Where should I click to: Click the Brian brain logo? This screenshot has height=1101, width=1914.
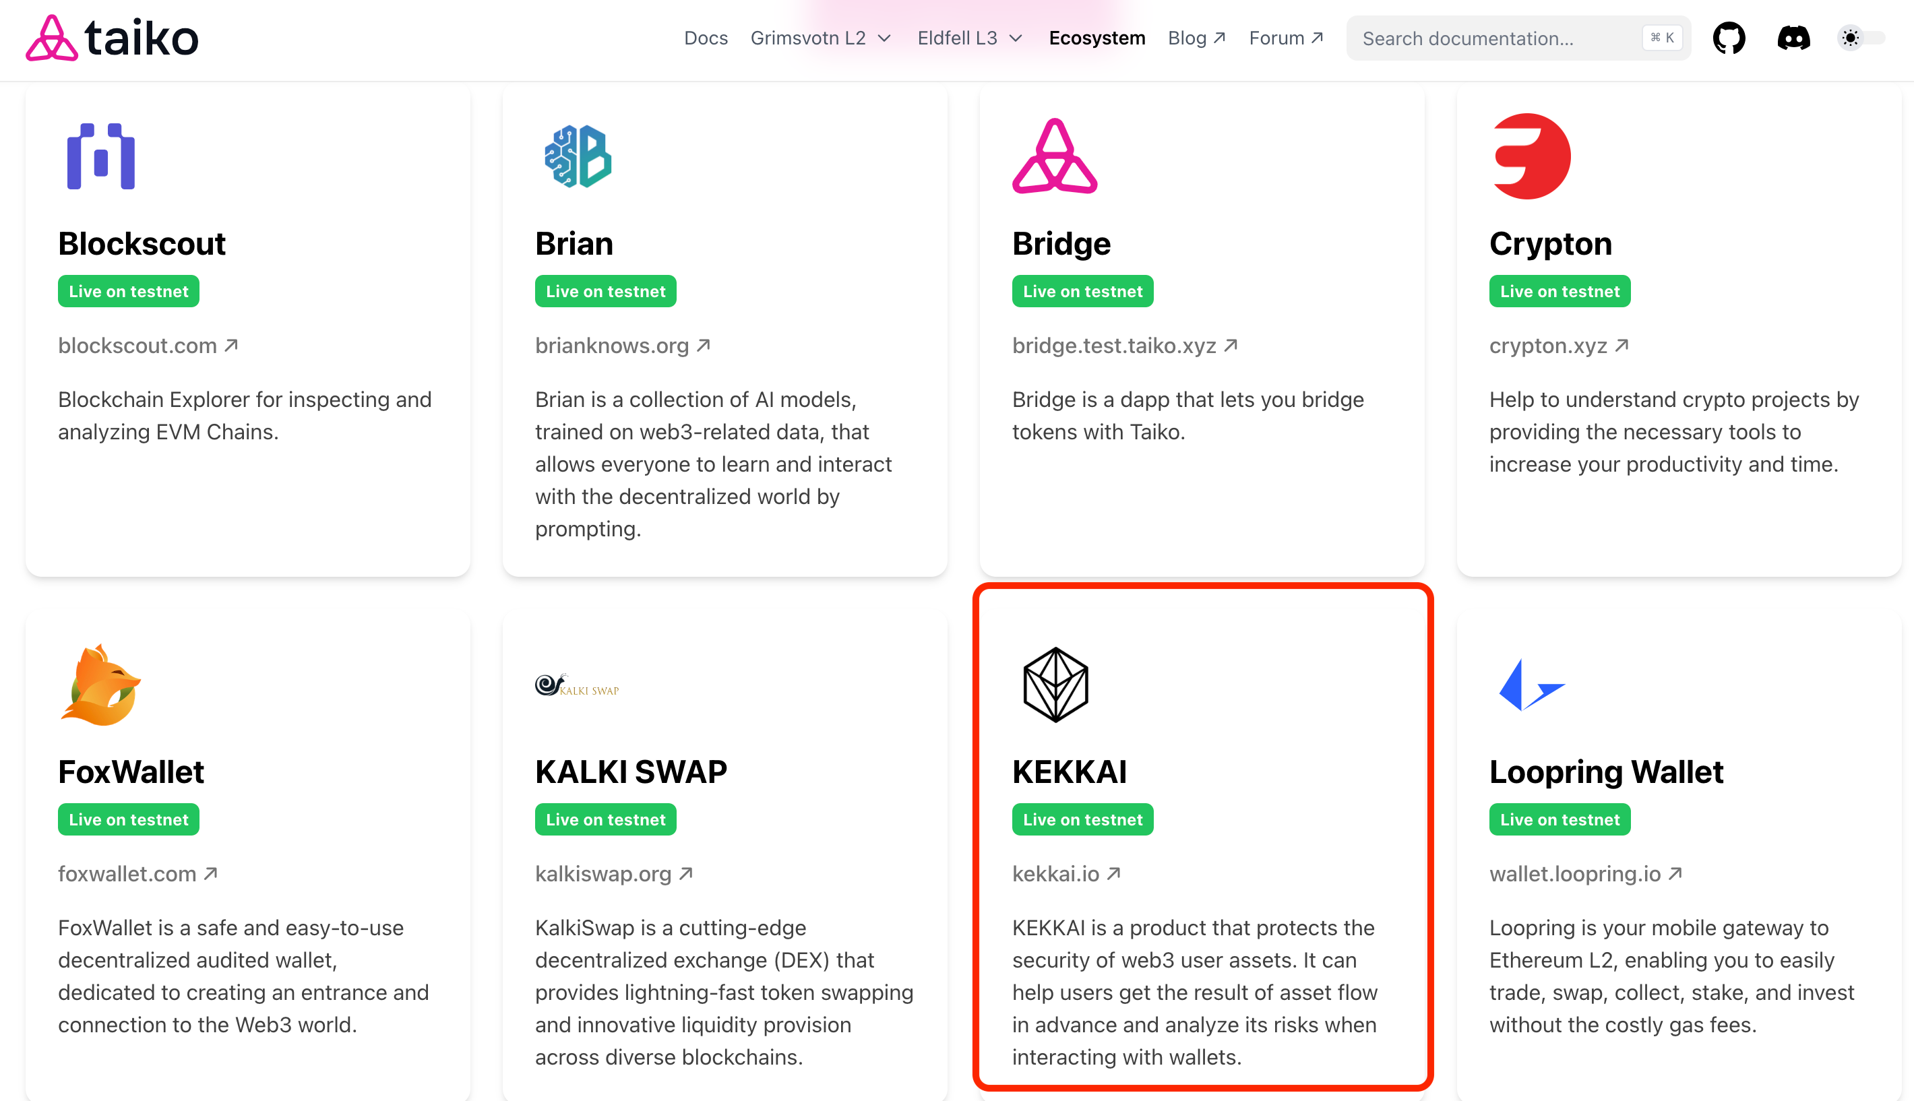[578, 156]
